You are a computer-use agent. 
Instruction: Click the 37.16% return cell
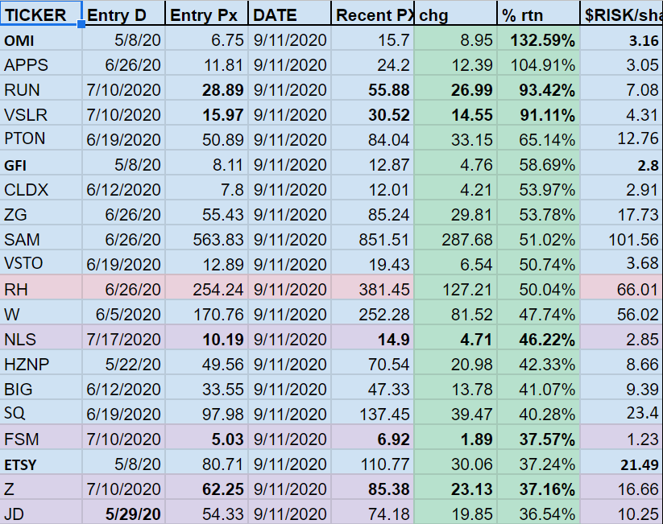538,489
